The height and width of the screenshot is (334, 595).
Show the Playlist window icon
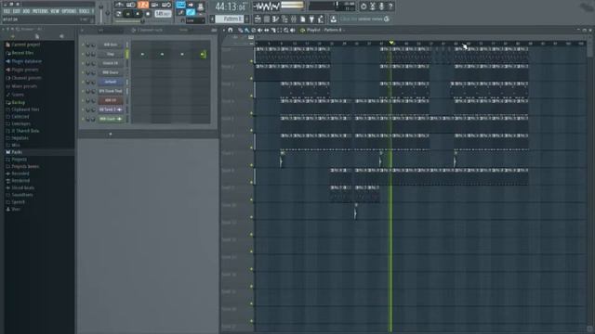(258, 19)
